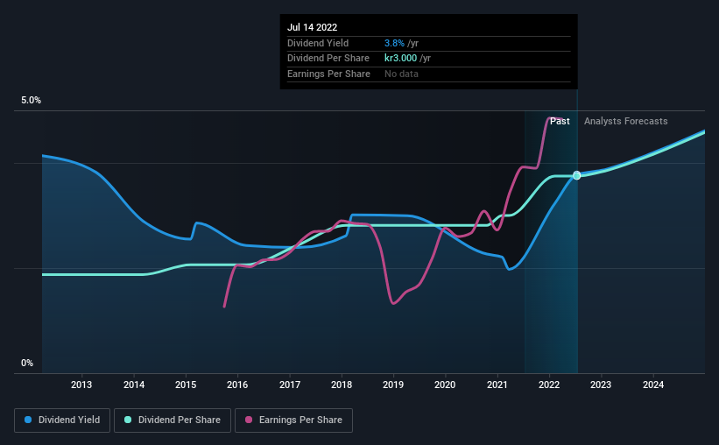Click the blue Dividend Yield legend dot

28,420
